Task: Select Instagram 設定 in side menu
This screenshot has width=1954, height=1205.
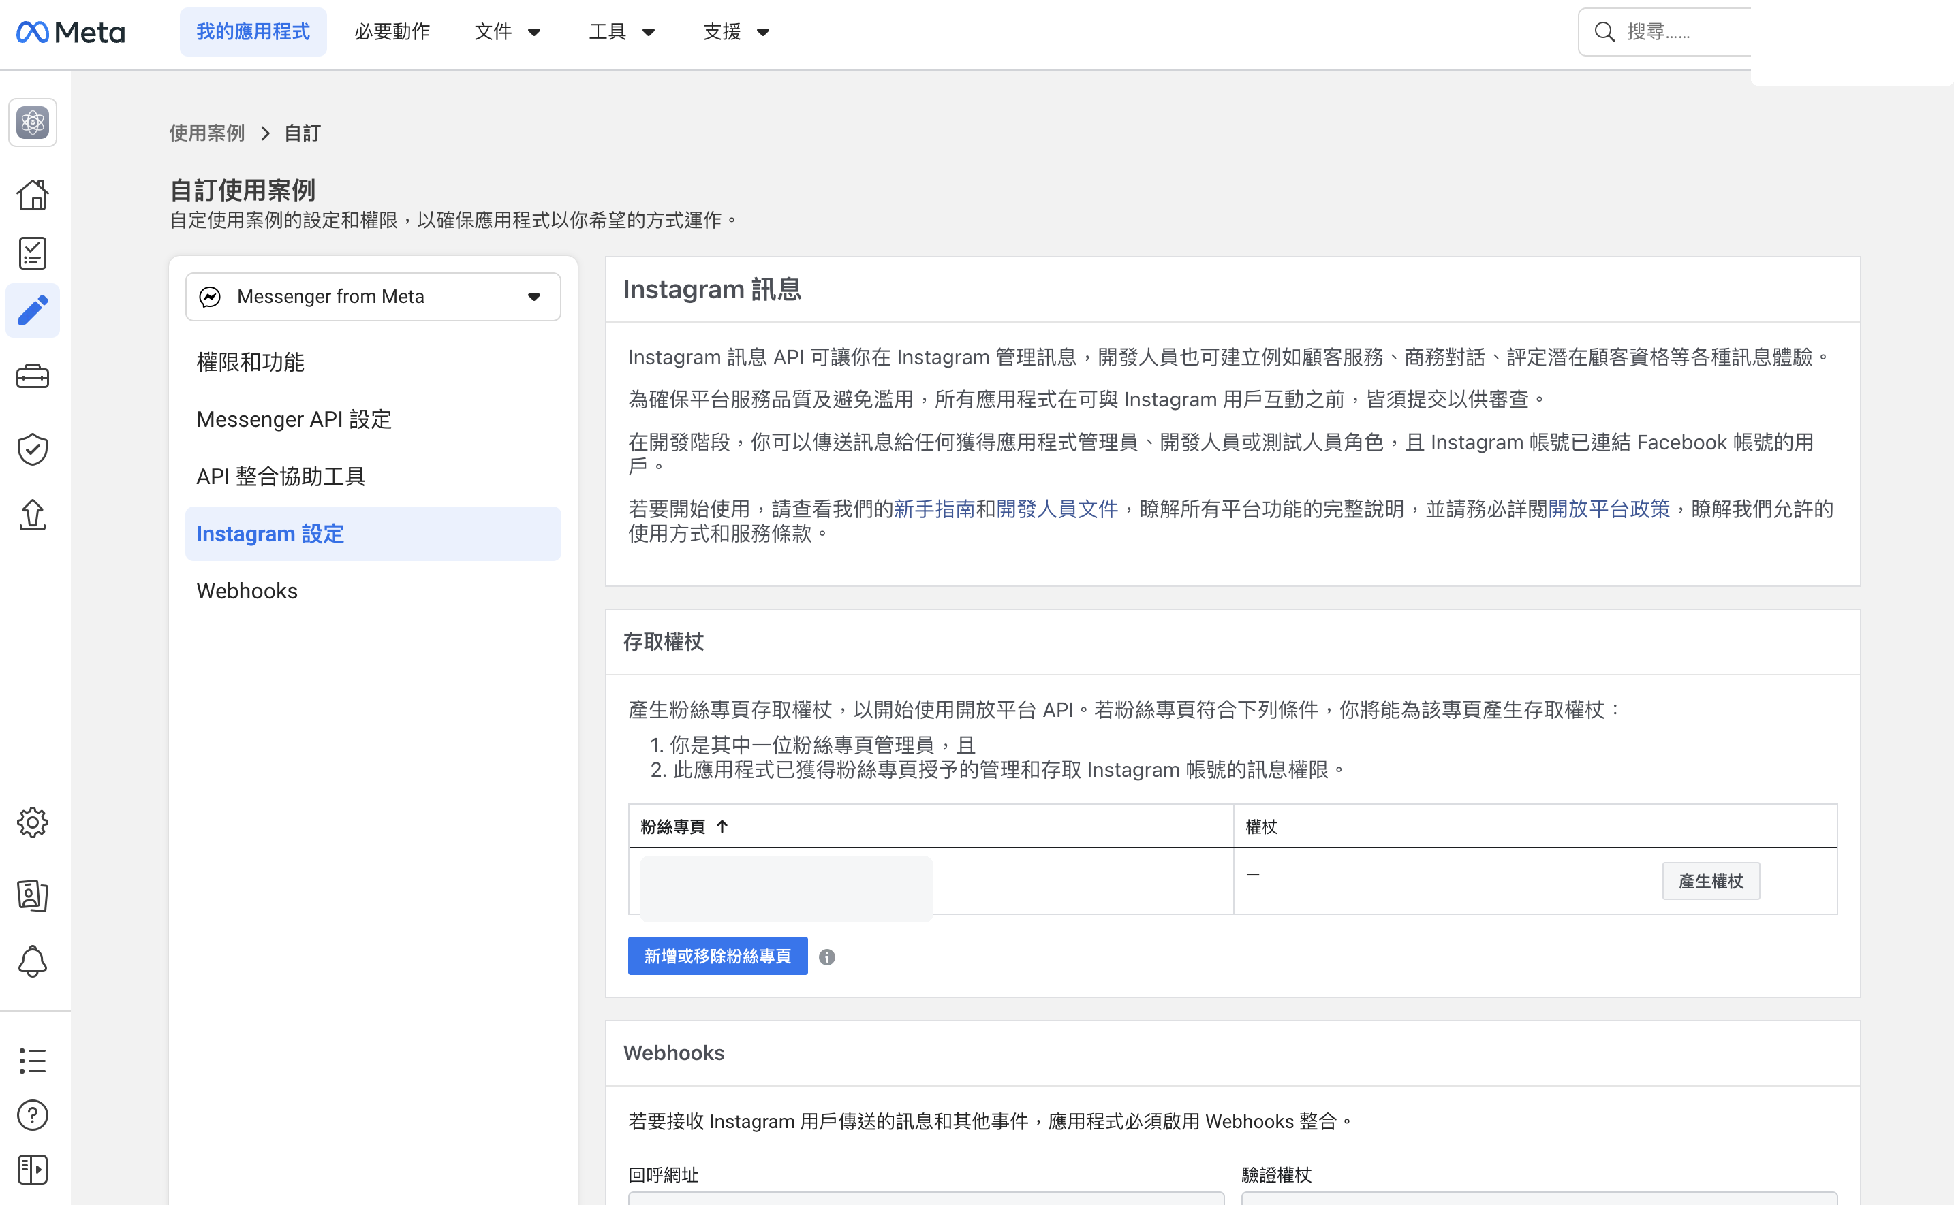Action: 373,533
